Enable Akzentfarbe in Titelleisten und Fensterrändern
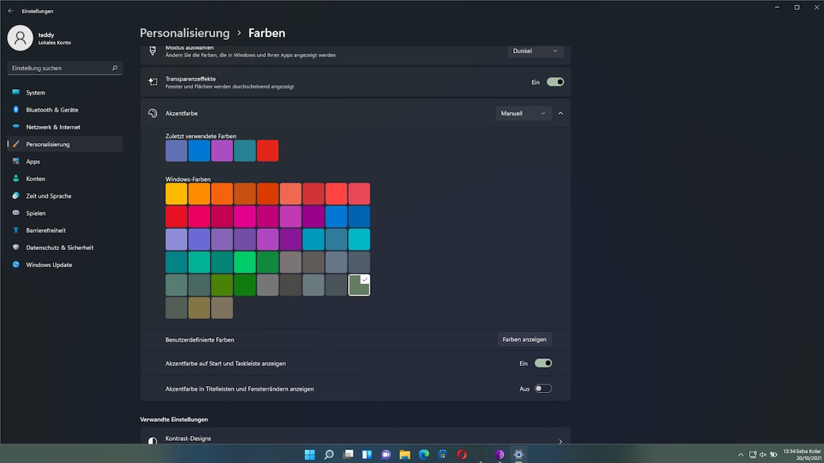Viewport: 824px width, 463px height. [x=542, y=388]
